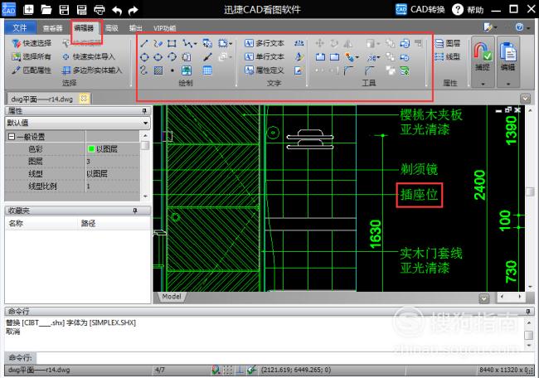
Task: Toggle pin on the 收藏夹 panel
Action: point(135,211)
